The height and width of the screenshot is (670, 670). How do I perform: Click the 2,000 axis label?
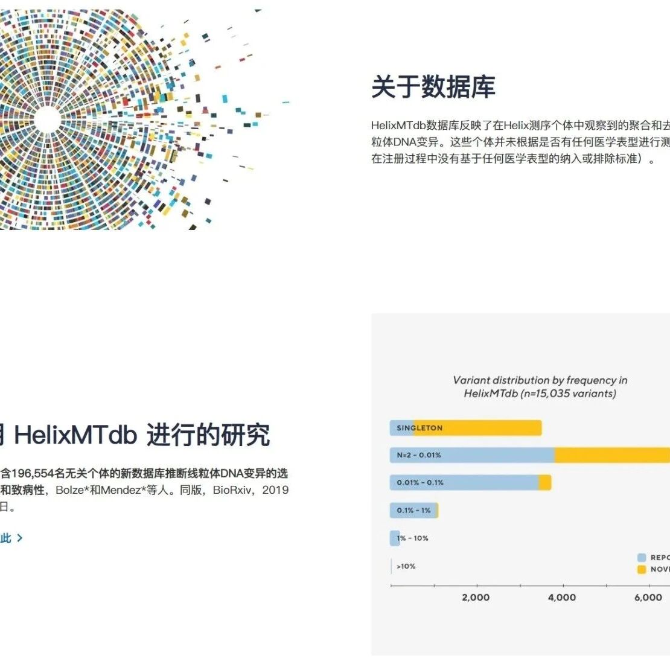[476, 598]
